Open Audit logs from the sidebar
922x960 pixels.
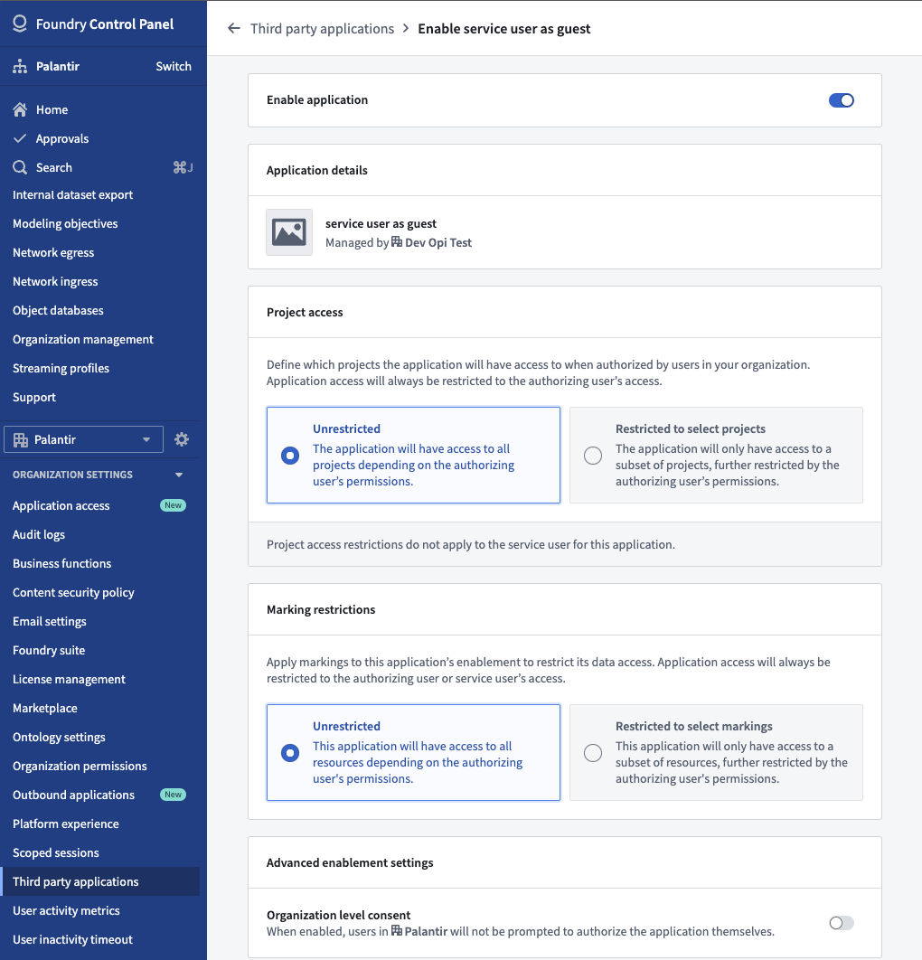(40, 534)
